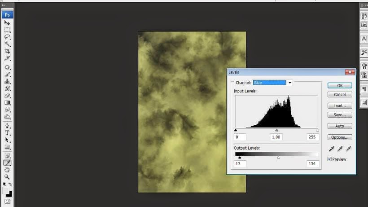Select the Lasso tool
The image size is (368, 207).
coord(7,37)
